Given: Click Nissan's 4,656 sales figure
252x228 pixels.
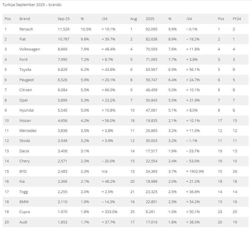Looking at the screenshot, I should [62, 120].
